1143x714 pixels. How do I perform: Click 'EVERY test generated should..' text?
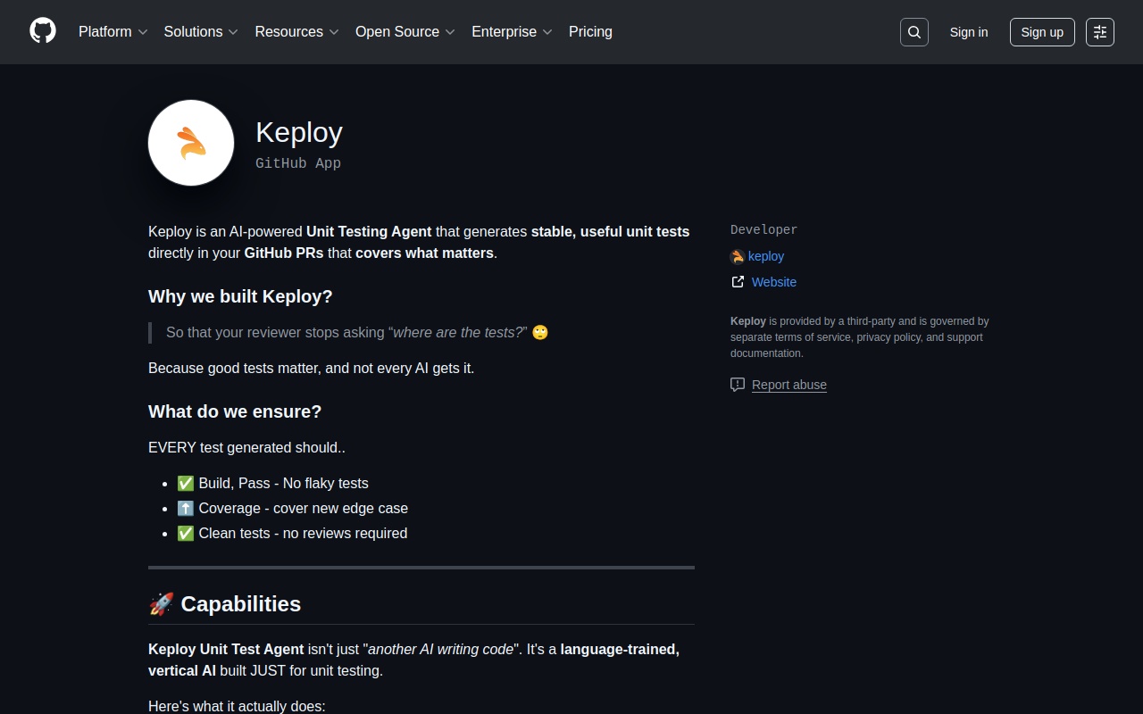(246, 447)
